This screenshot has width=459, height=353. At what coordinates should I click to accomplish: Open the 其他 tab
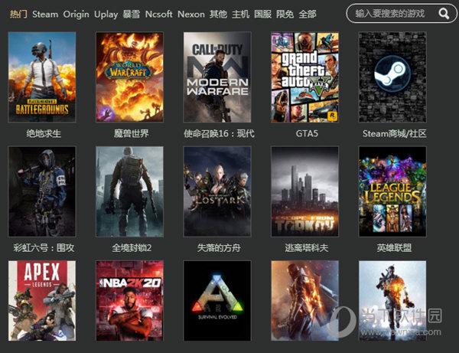(218, 14)
